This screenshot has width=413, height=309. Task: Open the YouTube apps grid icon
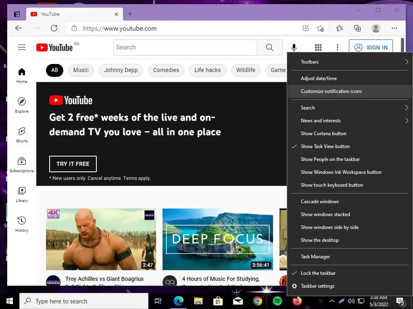point(318,47)
